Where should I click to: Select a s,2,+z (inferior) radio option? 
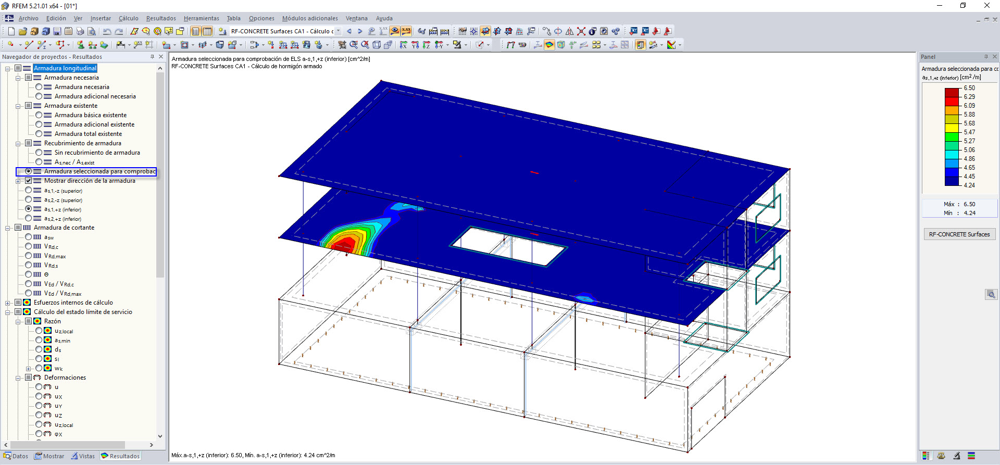click(29, 218)
